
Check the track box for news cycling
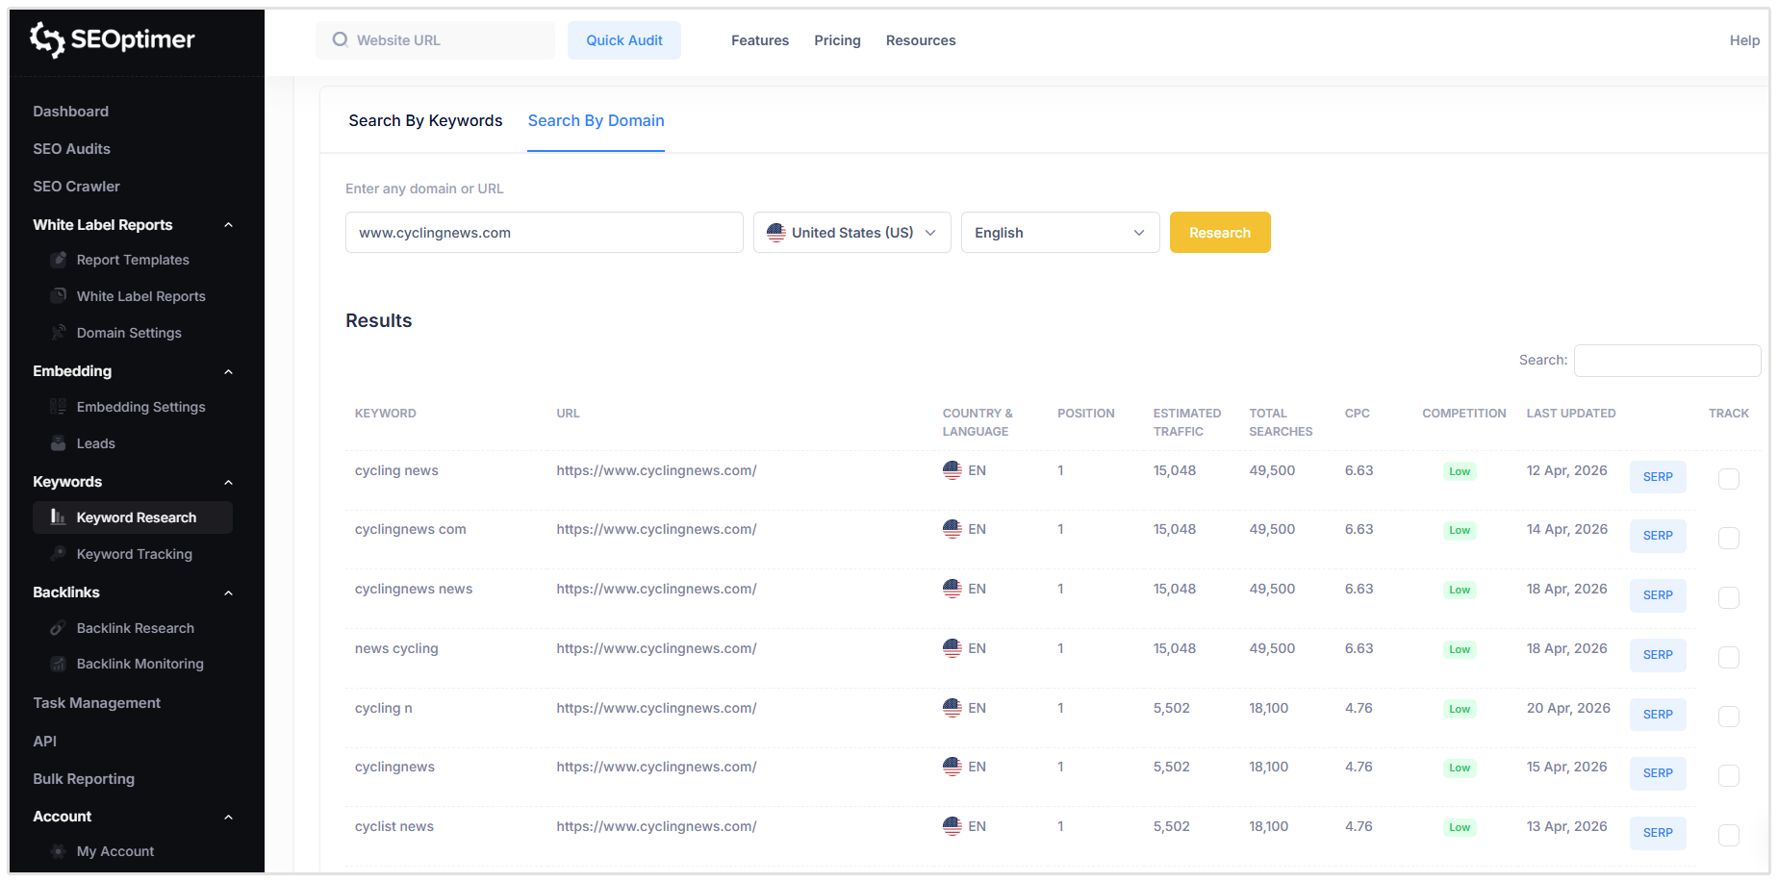click(x=1729, y=657)
